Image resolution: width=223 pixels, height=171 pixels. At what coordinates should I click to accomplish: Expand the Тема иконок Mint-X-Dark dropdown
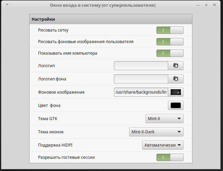(156, 132)
